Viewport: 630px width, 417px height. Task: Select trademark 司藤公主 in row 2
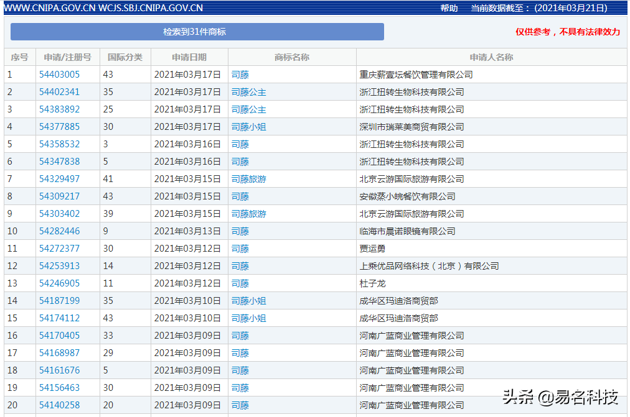pos(248,92)
